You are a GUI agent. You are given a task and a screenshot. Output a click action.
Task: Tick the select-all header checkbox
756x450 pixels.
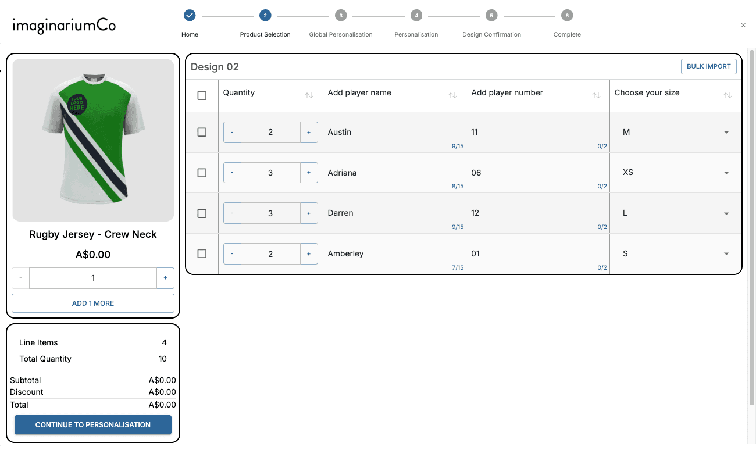[x=202, y=95]
